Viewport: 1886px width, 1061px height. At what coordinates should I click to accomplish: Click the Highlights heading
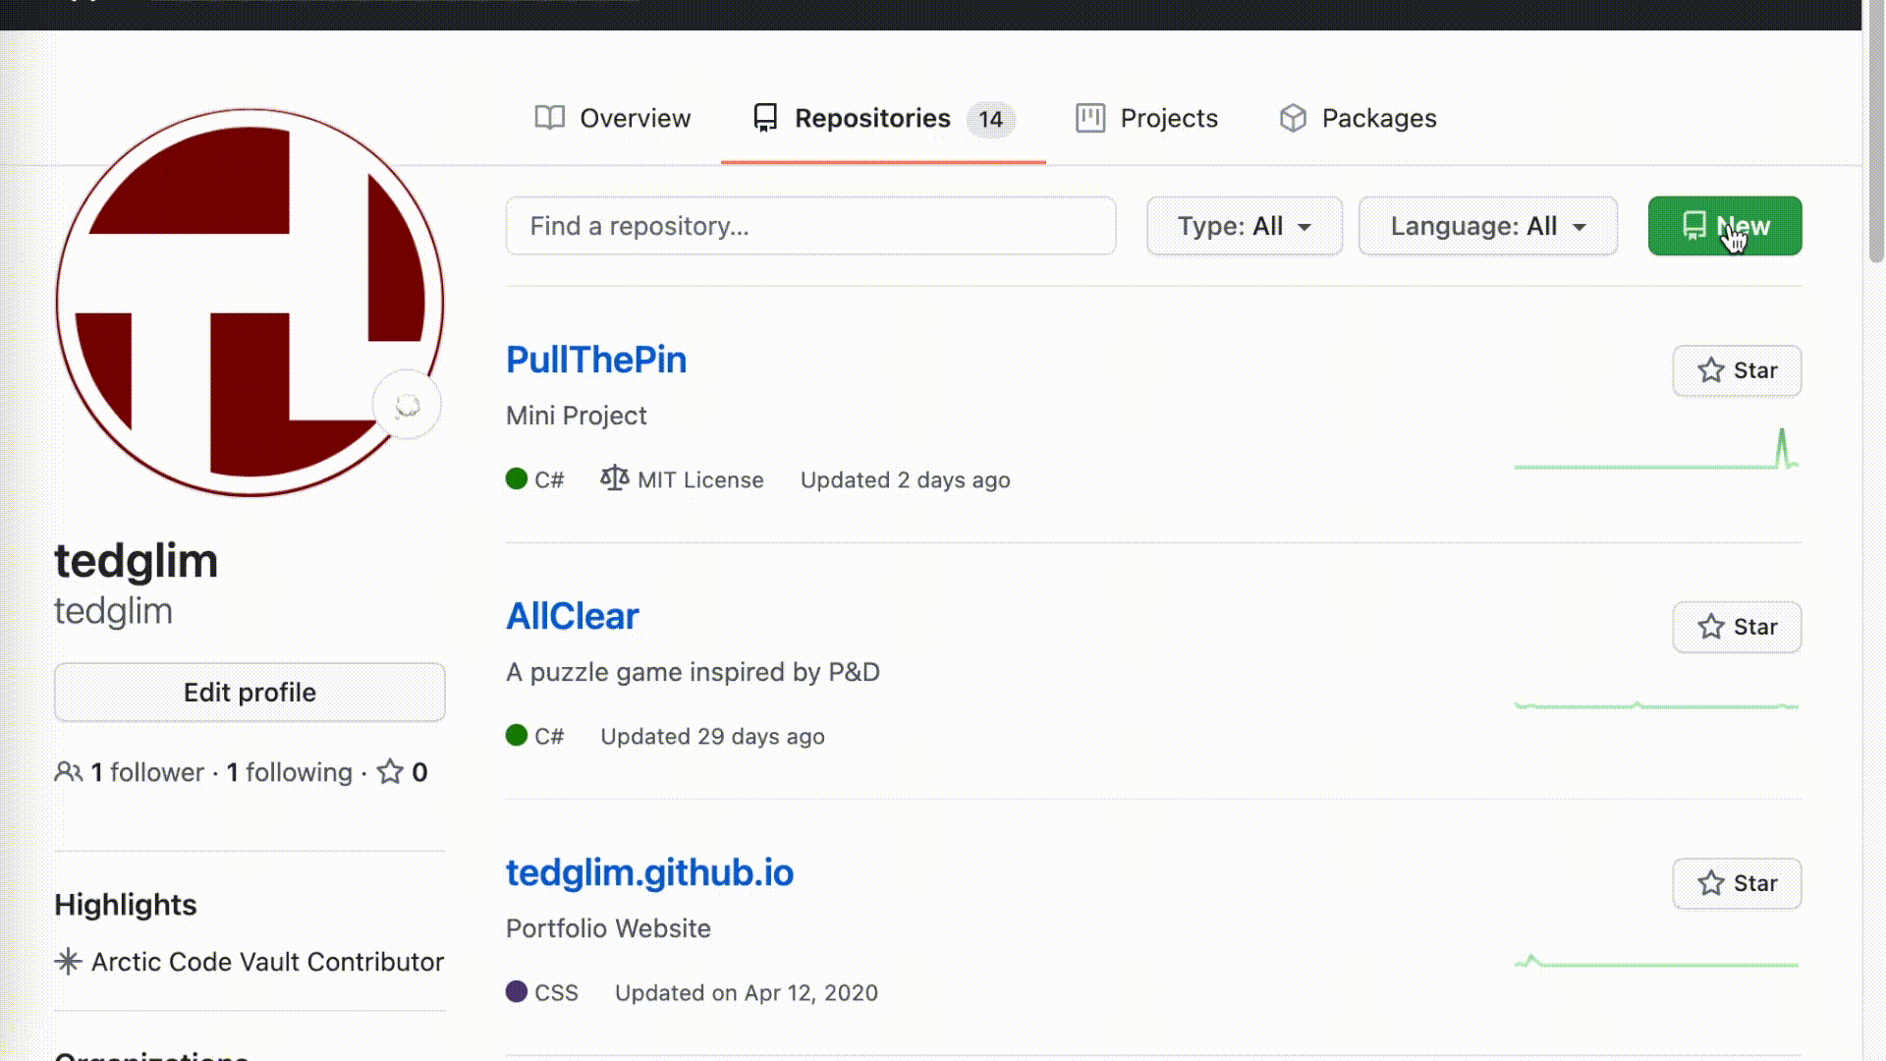coord(126,905)
